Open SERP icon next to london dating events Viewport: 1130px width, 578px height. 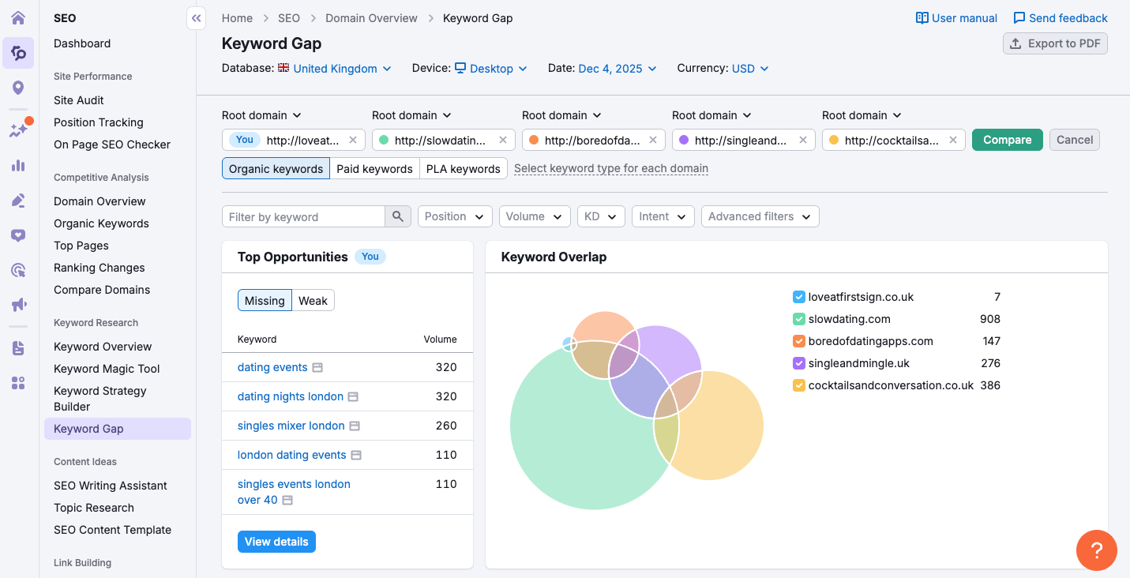pyautogui.click(x=357, y=456)
